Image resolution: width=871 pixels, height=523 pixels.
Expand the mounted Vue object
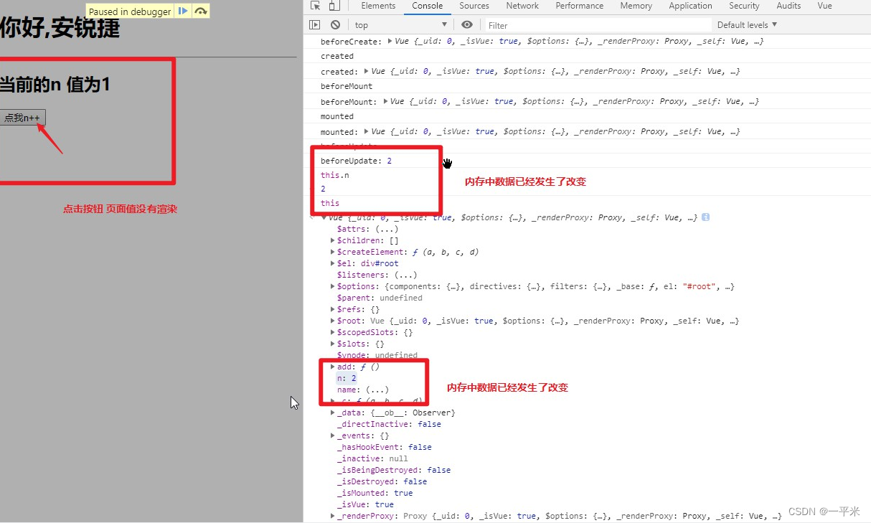click(367, 131)
